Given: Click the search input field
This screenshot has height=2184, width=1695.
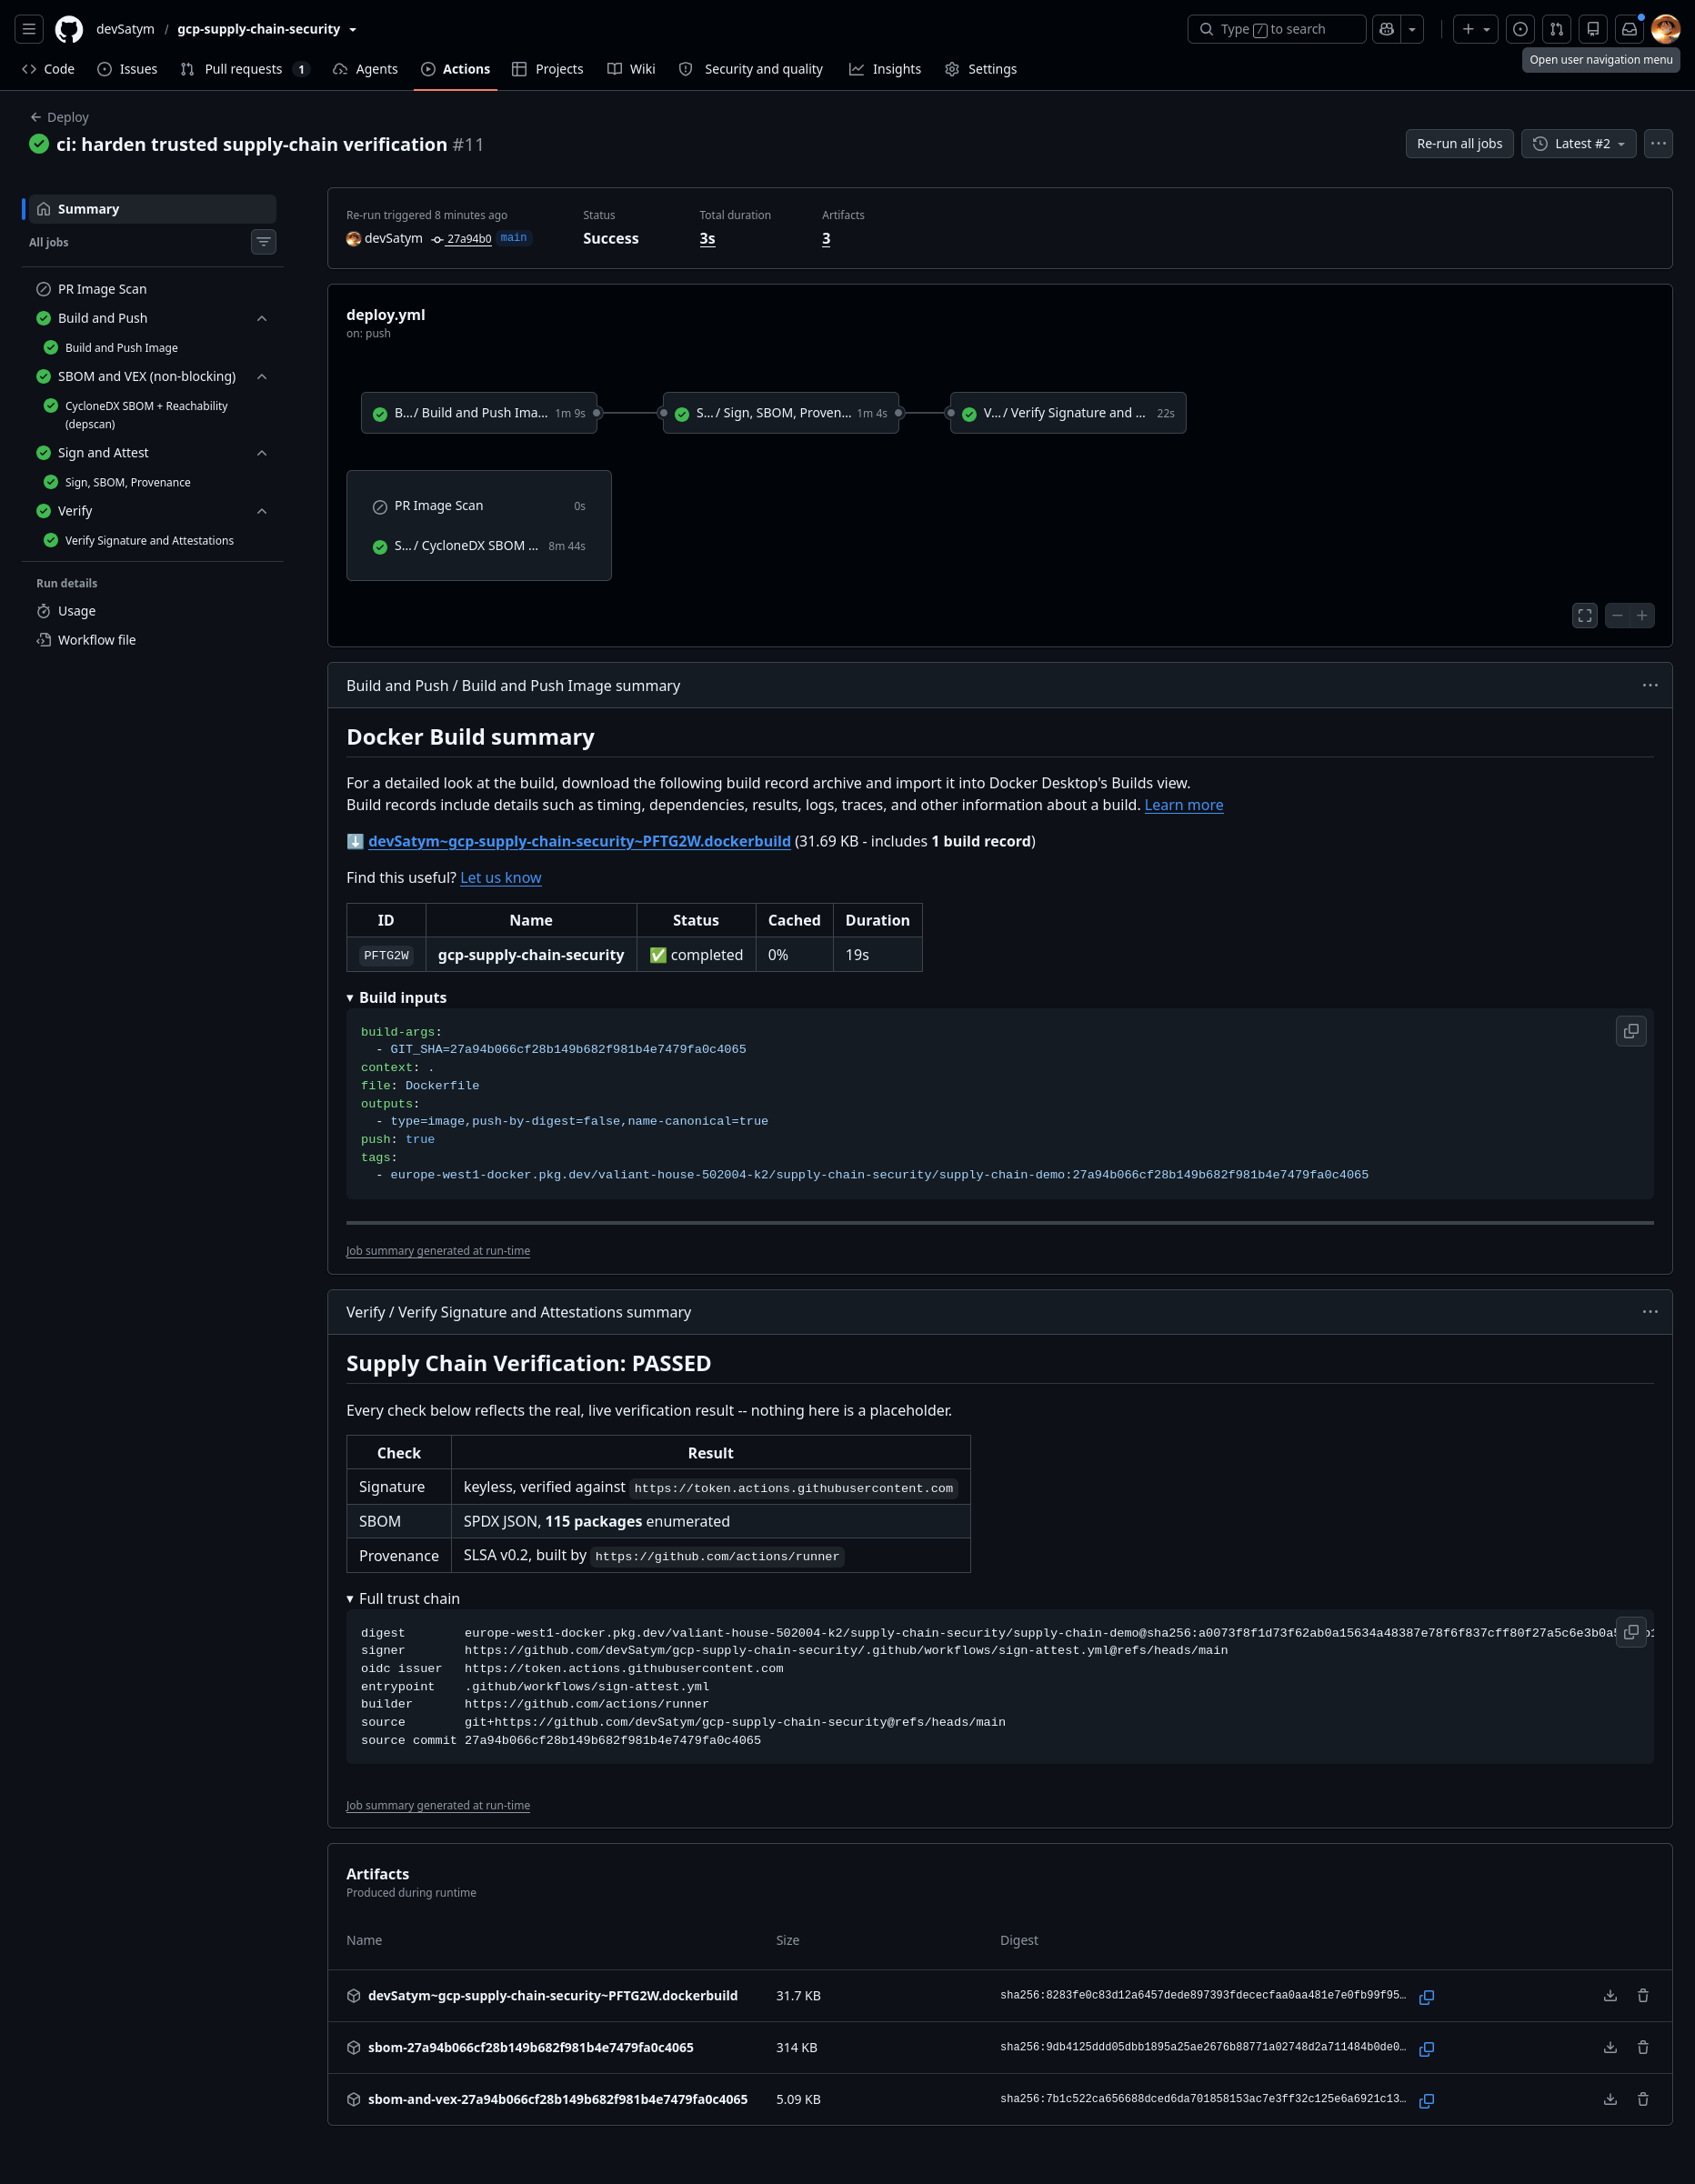Looking at the screenshot, I should pos(1276,29).
